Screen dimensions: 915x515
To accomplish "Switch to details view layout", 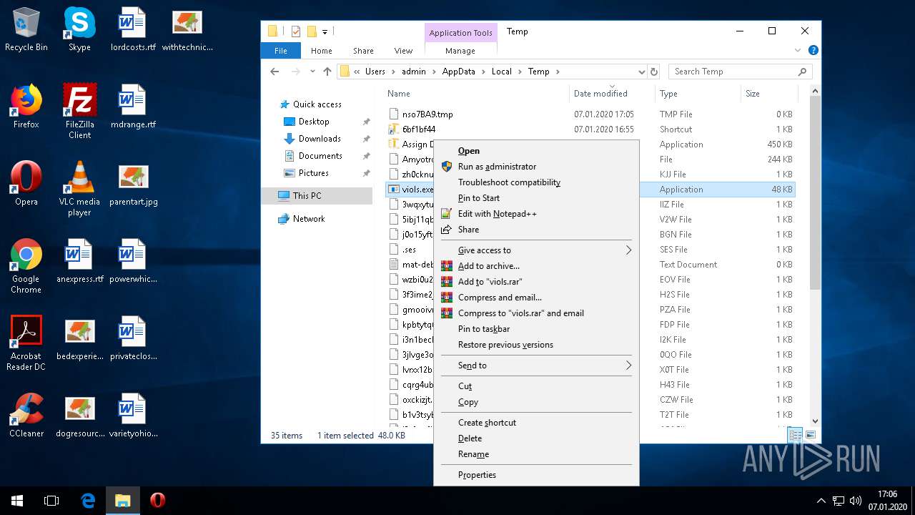I will click(795, 435).
